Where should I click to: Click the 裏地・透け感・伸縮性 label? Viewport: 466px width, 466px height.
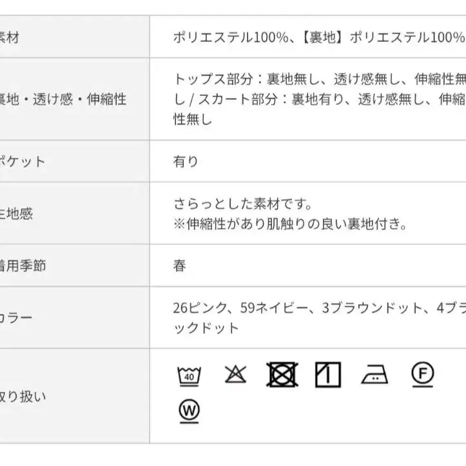(x=63, y=99)
